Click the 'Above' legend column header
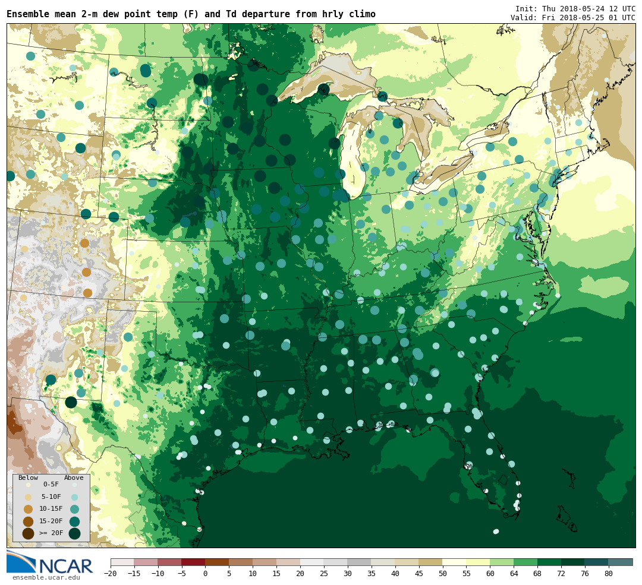This screenshot has height=585, width=642. tap(74, 478)
